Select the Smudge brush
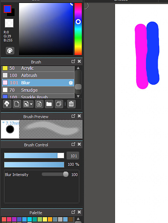The image size is (168, 223). pos(38,90)
